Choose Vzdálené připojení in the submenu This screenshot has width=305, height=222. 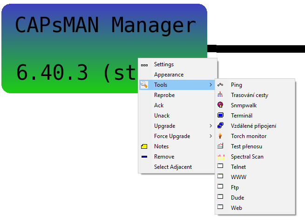click(x=255, y=126)
